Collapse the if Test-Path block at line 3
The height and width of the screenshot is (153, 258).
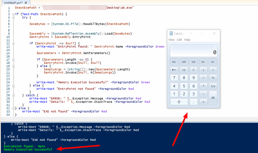(13, 14)
